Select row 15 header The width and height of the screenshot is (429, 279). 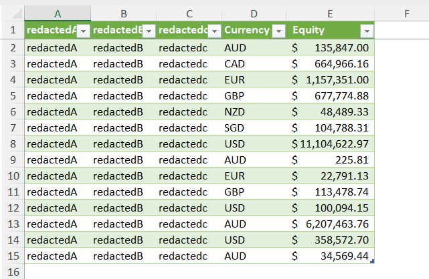tap(12, 256)
